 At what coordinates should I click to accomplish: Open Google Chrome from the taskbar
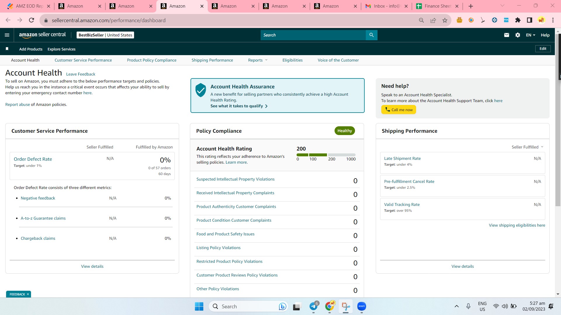(x=330, y=306)
